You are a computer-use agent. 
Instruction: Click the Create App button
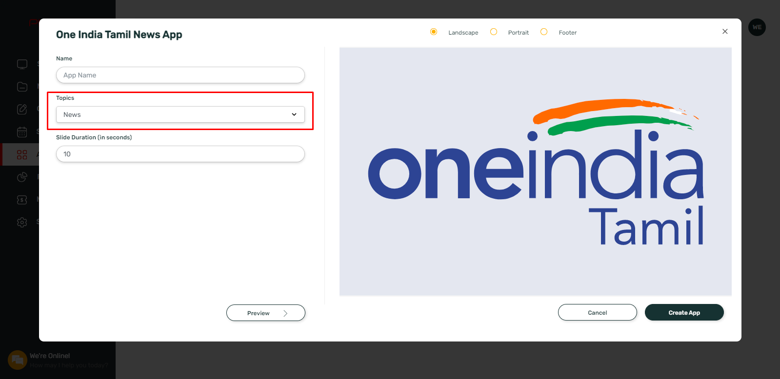click(684, 312)
